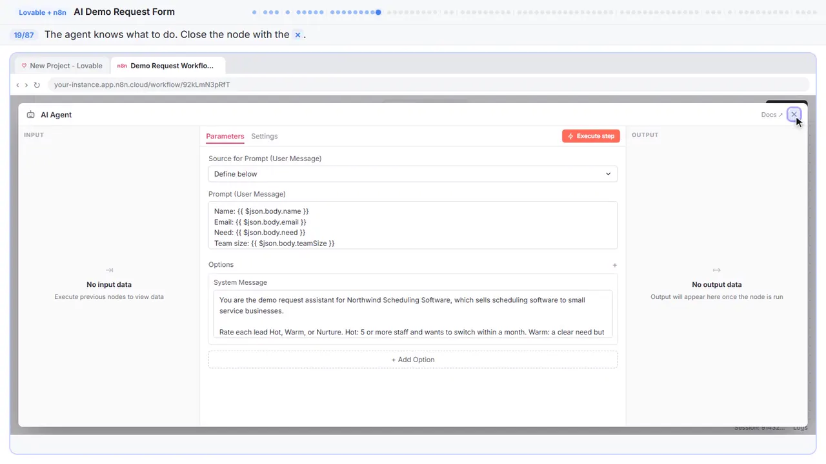This screenshot has height=464, width=826.
Task: Click the n8n logo on the workflow tab
Action: (x=122, y=66)
